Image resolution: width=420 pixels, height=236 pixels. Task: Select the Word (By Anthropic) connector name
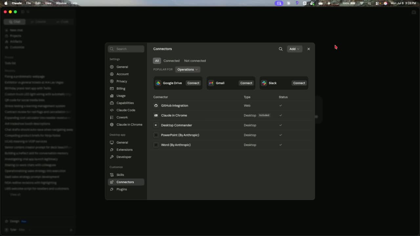pyautogui.click(x=176, y=145)
